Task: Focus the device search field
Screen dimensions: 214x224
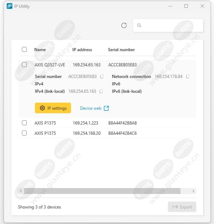Action: click(168, 25)
